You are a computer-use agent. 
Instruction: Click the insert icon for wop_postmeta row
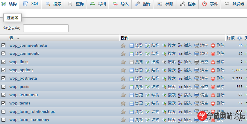[x=180, y=78]
